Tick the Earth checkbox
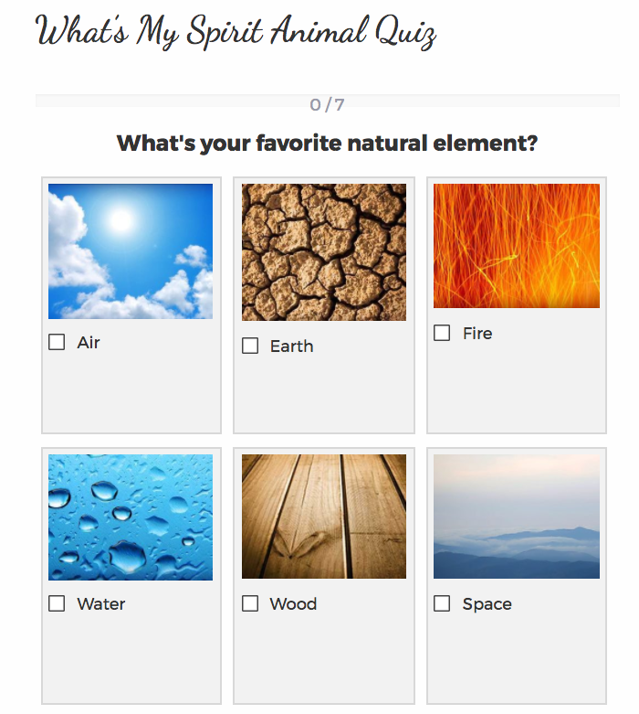The width and height of the screenshot is (639, 714). [250, 346]
